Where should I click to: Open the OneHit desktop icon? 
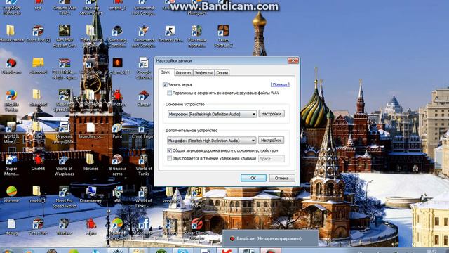tap(38, 162)
